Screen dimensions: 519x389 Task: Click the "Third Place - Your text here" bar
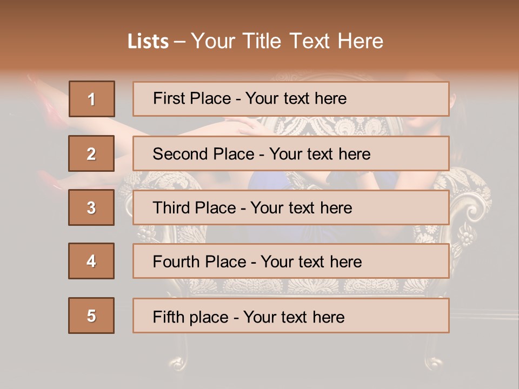click(291, 207)
